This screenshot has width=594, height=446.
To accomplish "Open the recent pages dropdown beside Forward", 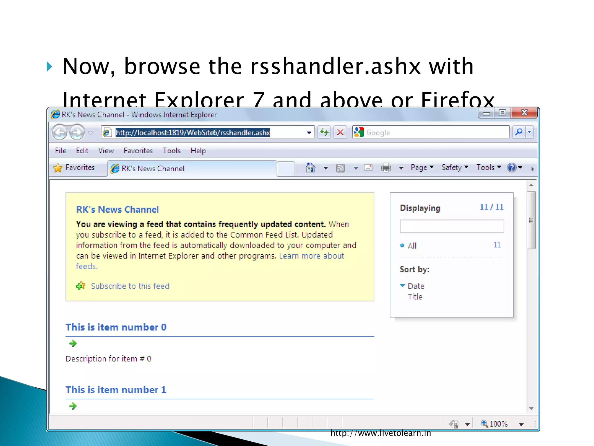I will click(91, 133).
